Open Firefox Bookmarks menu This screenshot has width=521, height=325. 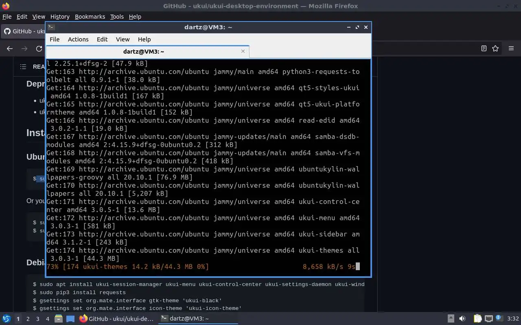click(x=90, y=17)
